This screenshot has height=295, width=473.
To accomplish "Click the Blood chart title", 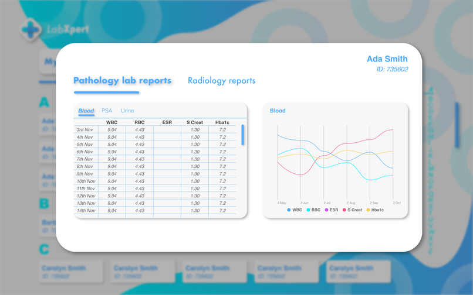I will [x=278, y=111].
